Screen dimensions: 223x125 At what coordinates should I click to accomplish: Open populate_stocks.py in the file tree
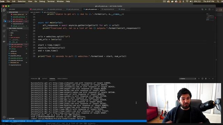pyautogui.click(x=16, y=60)
